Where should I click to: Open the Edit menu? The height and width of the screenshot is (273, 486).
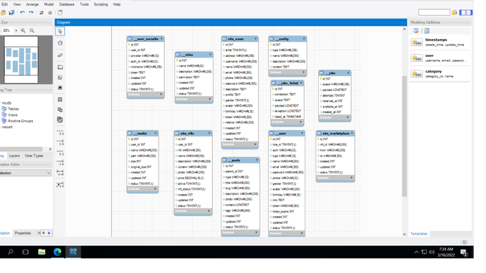(x=5, y=4)
